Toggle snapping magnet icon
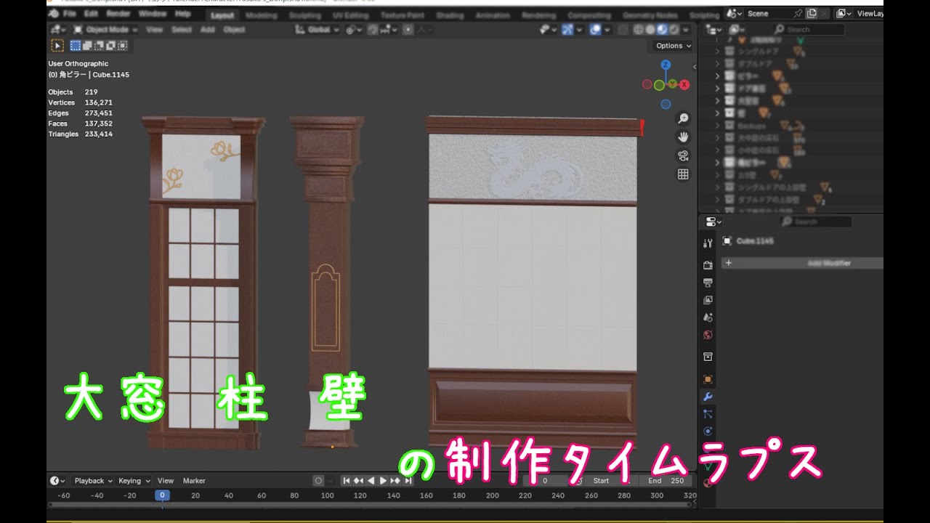Screen dimensions: 930x523 point(373,30)
